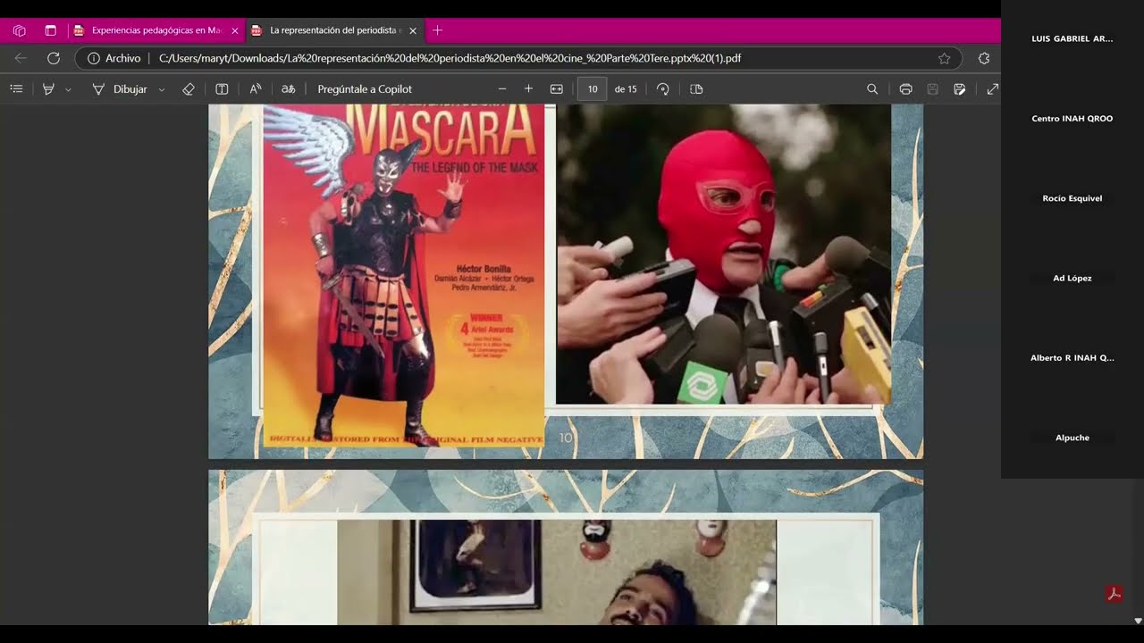Viewport: 1144px width, 643px height.
Task: Close the Experiencias pedagógicas tab
Action: click(235, 30)
